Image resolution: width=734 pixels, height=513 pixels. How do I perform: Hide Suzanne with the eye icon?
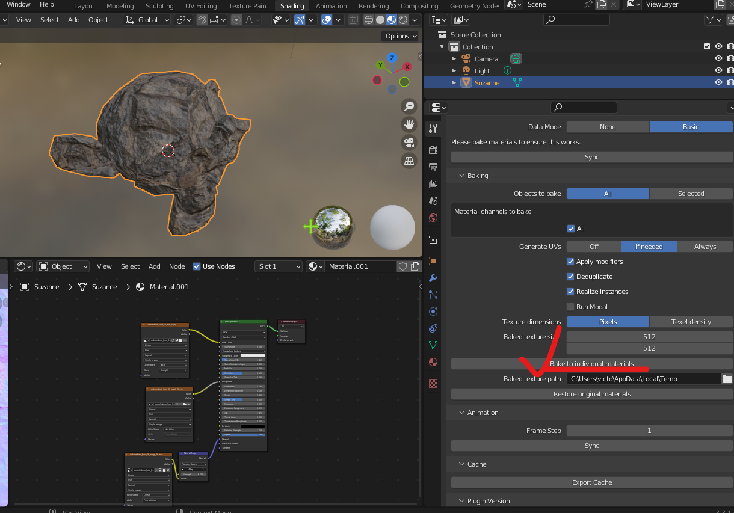pos(718,82)
